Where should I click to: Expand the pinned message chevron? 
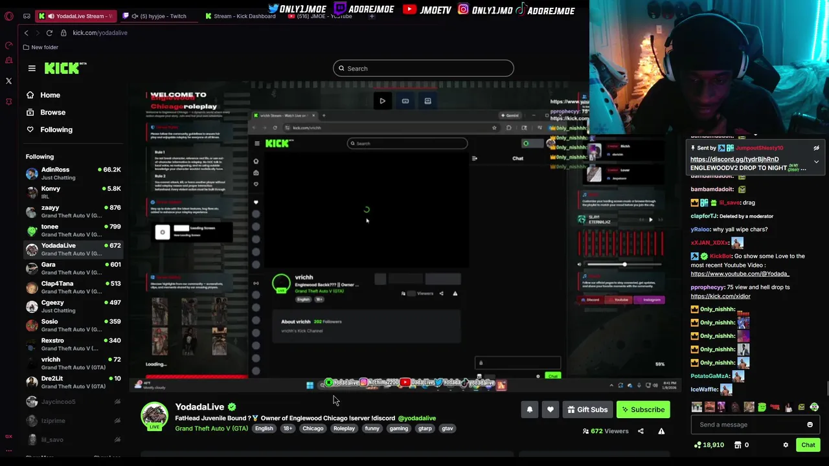(x=816, y=162)
